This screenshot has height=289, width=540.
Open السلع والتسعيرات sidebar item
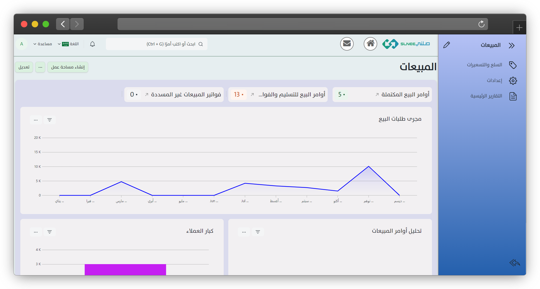pos(484,65)
